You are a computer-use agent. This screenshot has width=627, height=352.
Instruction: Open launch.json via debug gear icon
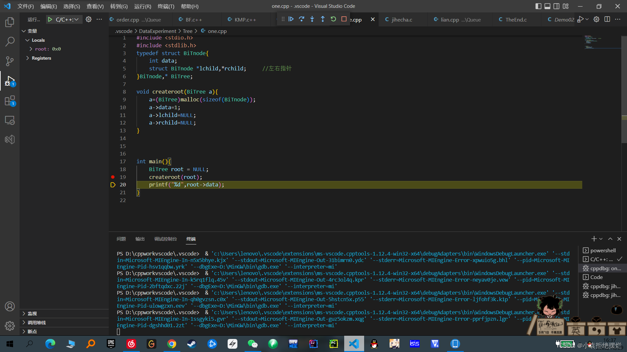(x=88, y=19)
